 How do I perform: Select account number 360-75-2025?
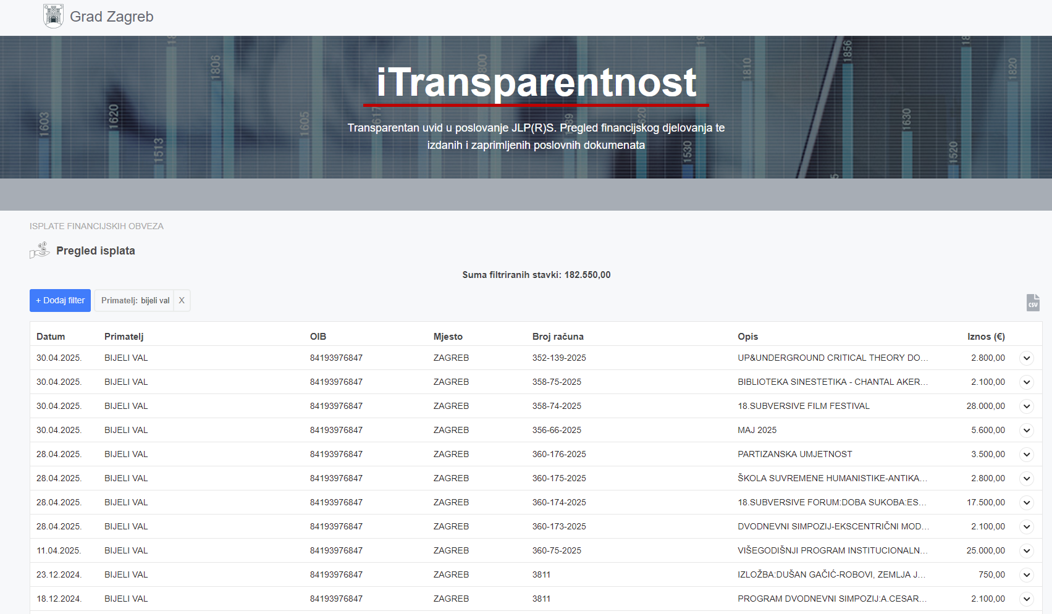(557, 550)
